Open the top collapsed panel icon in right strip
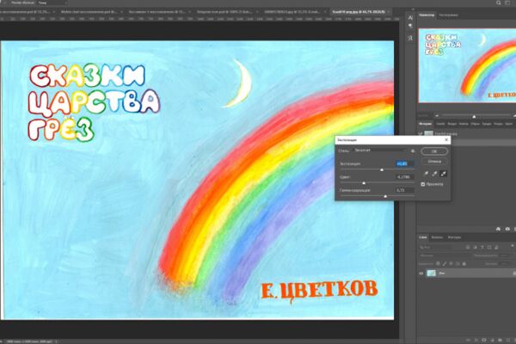The height and width of the screenshot is (344, 516). (410, 17)
